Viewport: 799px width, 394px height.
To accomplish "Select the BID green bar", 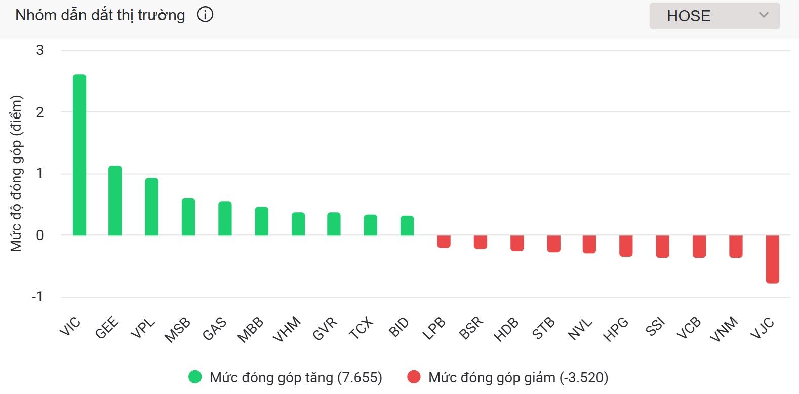I will [407, 226].
